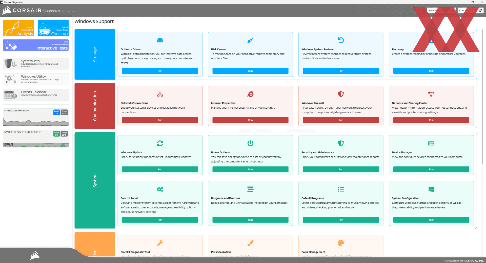
Task: Click the Programs and Features bars icon
Action: [250, 189]
